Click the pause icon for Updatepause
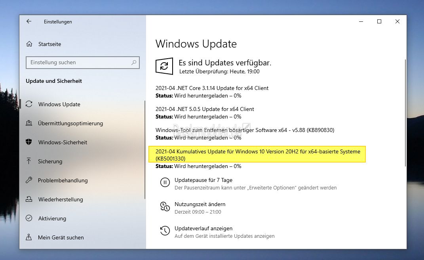This screenshot has height=260, width=424. (x=165, y=182)
